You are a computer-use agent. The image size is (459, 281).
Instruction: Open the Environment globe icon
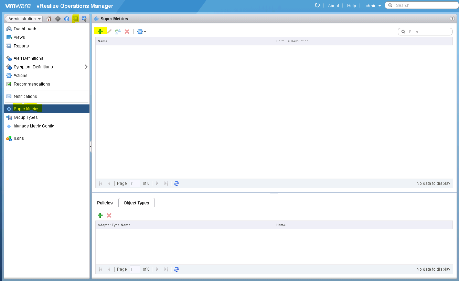coord(67,19)
